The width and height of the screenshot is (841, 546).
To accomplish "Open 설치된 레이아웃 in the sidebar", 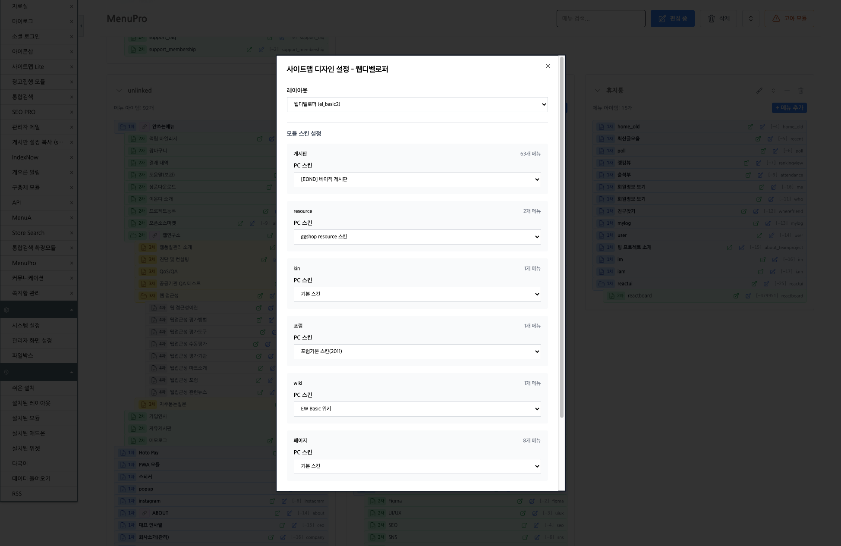I will coord(31,403).
